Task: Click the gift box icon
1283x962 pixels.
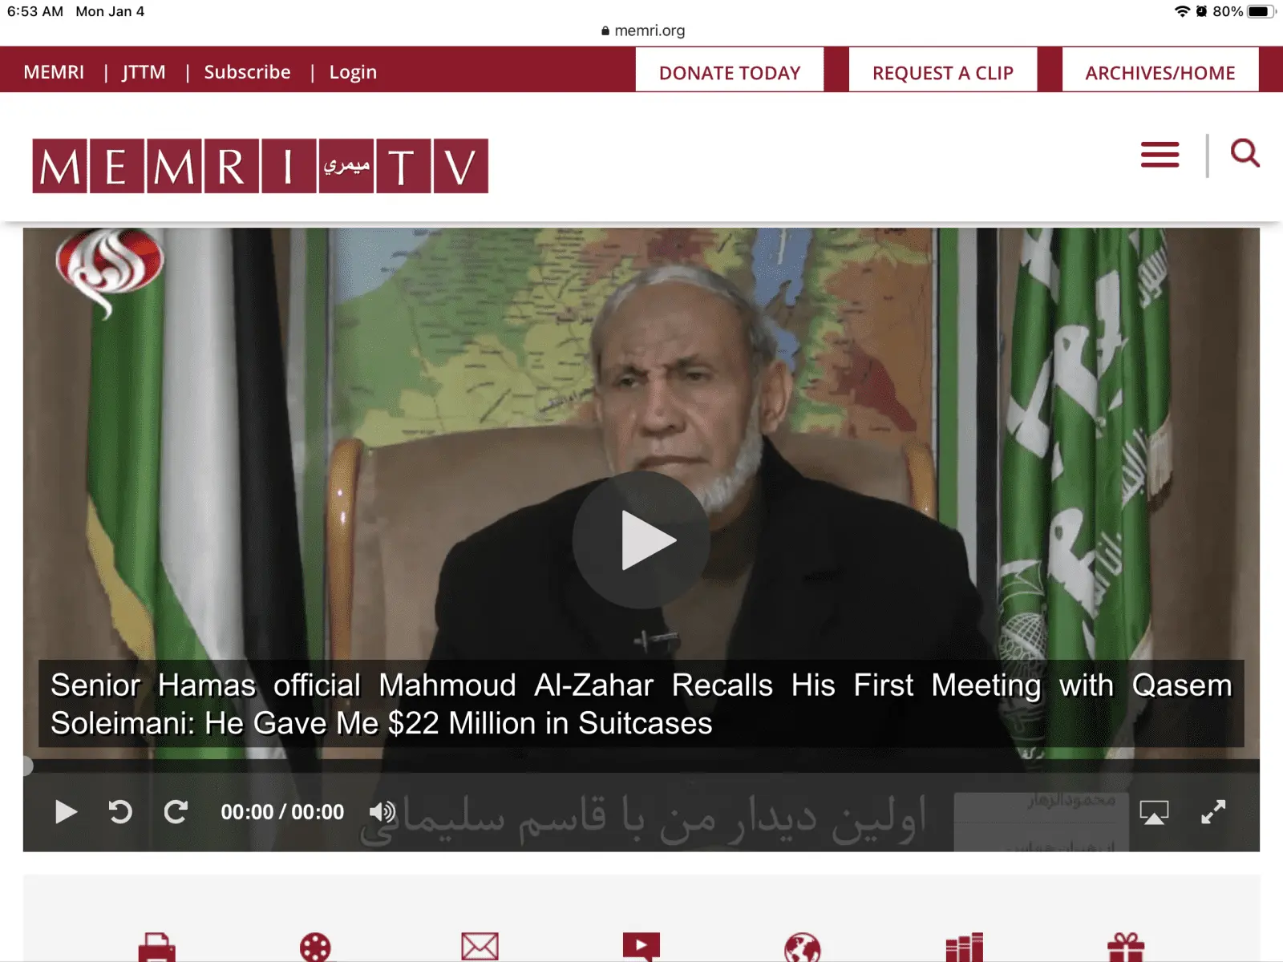Action: click(x=1126, y=948)
